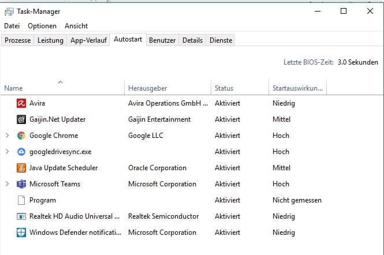
Task: Click Microsoft Corporation in the Teams row
Action: [162, 184]
